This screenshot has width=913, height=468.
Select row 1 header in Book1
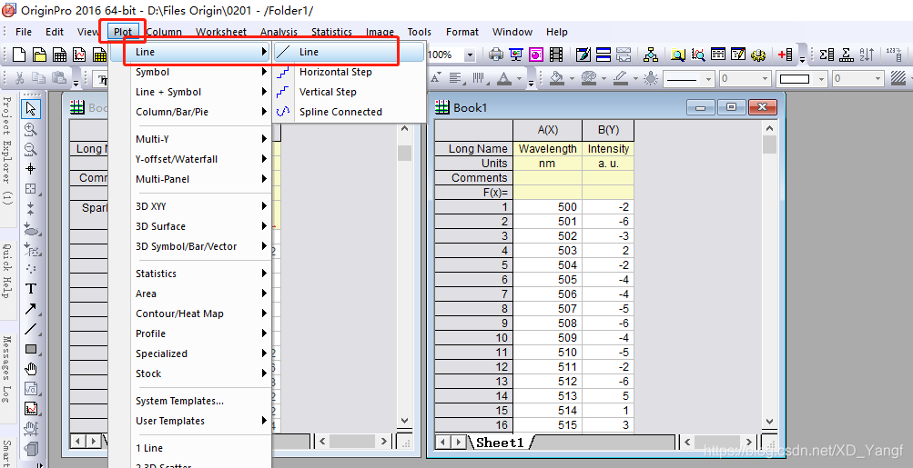474,207
